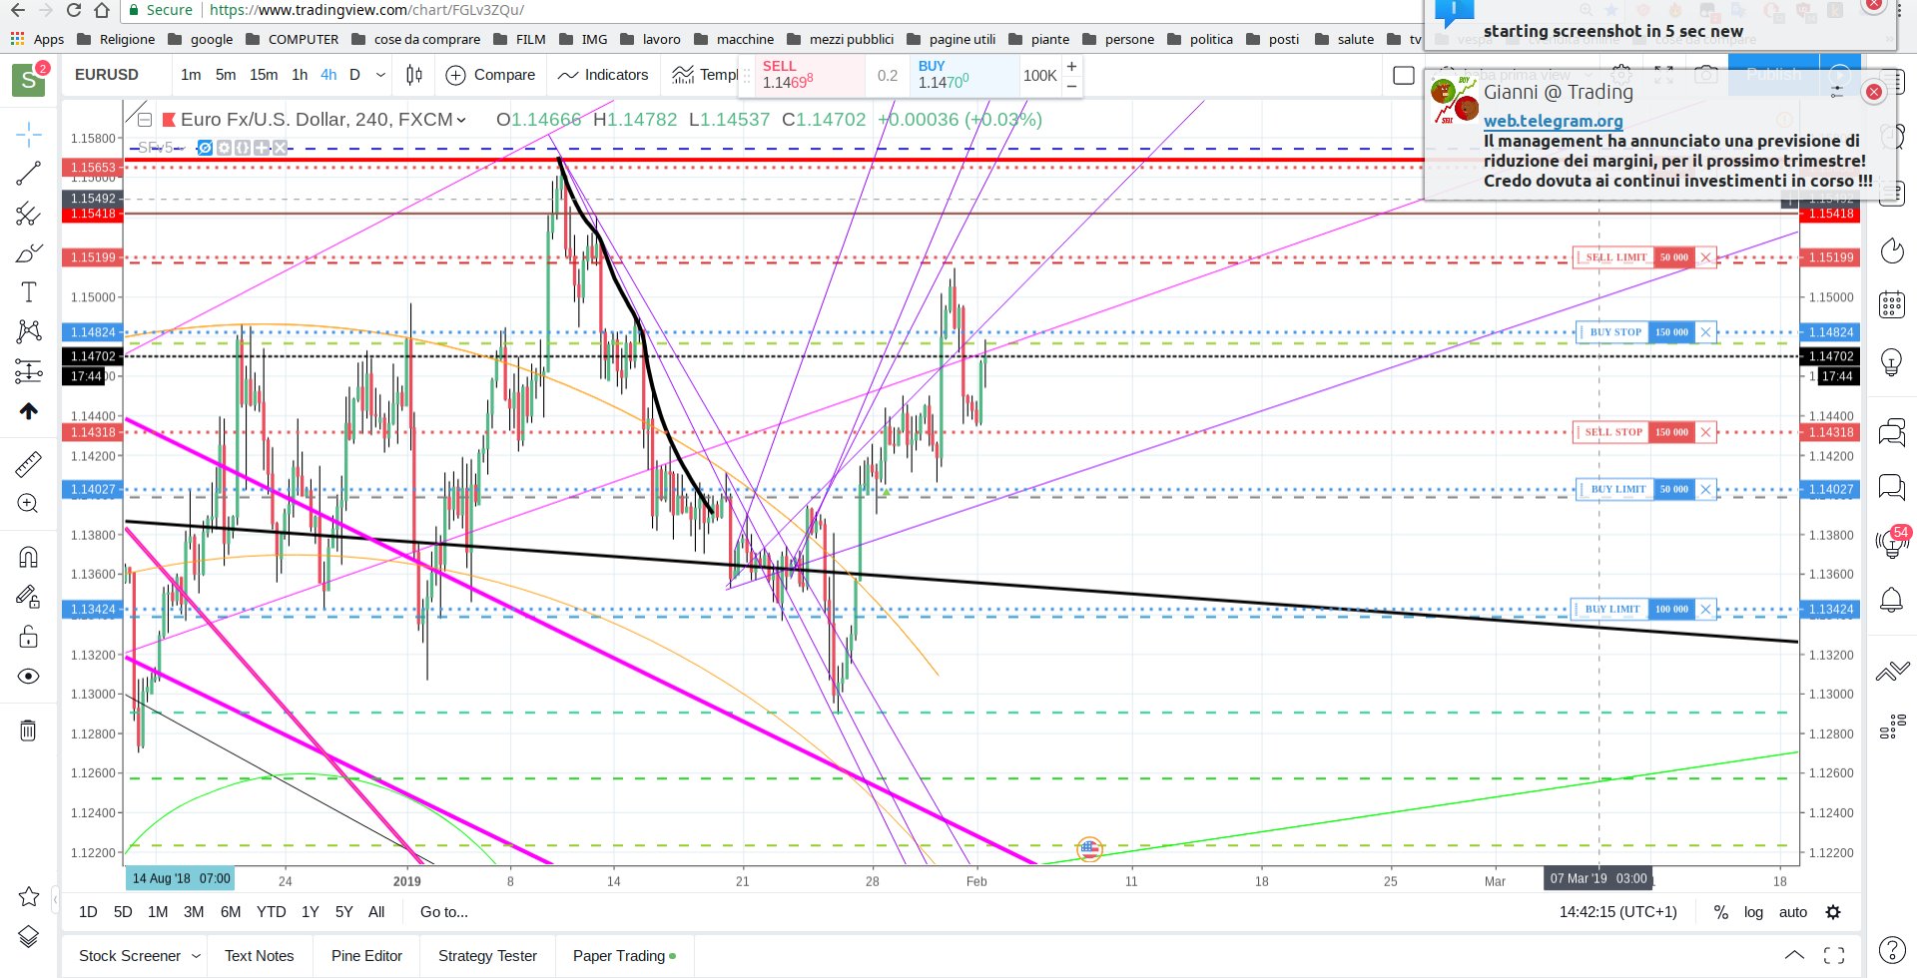
Task: Select the layout square icon
Action: coord(1404,76)
